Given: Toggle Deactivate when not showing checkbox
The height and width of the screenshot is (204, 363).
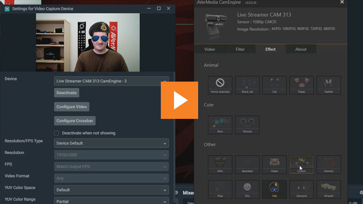Looking at the screenshot, I should tap(56, 133).
